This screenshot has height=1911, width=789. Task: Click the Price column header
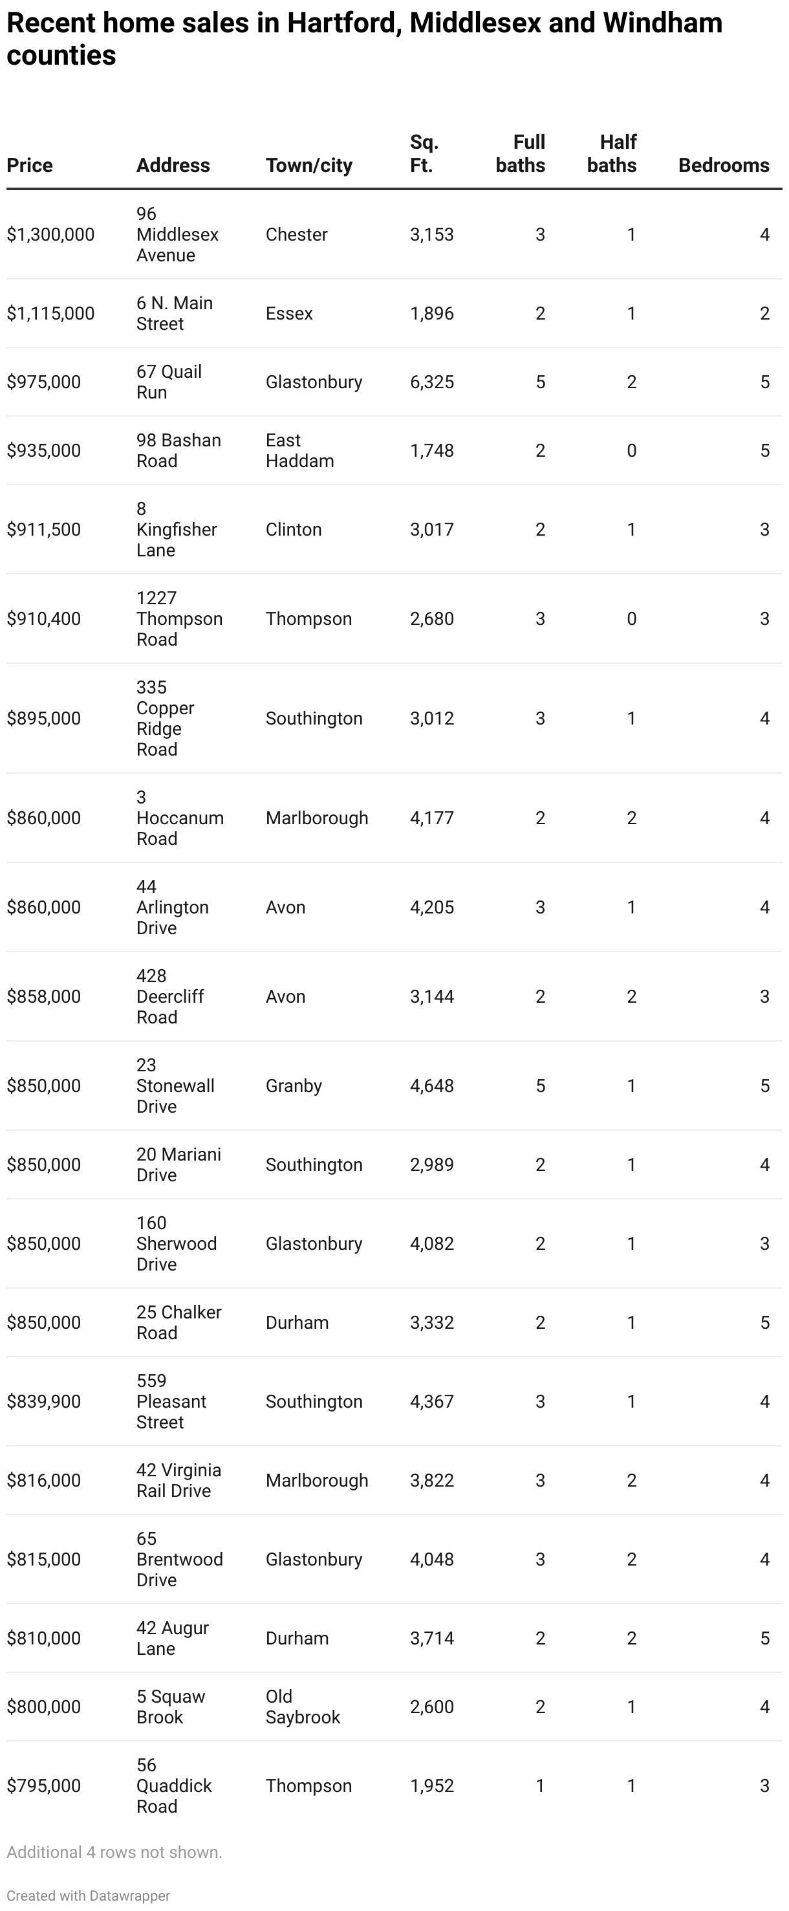[30, 165]
